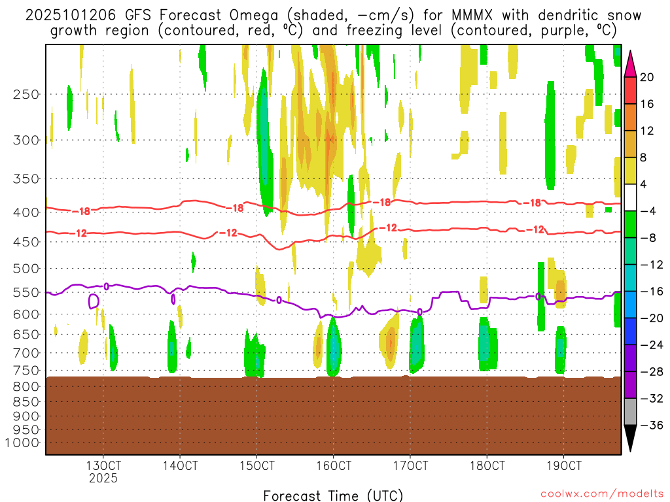670x502 pixels.
Task: Click the colorbar value label -20
Action: (652, 318)
